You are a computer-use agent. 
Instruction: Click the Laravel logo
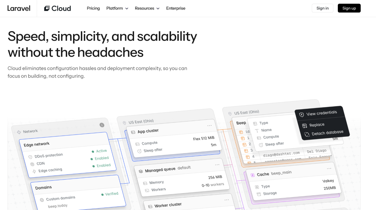pos(19,8)
